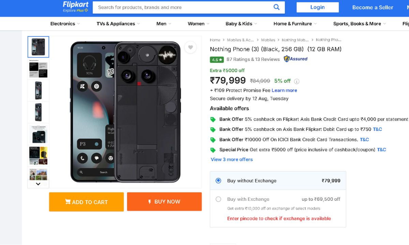Viewport: 409px width, 245px height.
Task: Click the Flipkart Explore Plus logo
Action: pyautogui.click(x=75, y=7)
